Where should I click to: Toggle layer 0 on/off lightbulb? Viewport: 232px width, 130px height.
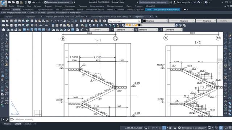tap(127, 25)
